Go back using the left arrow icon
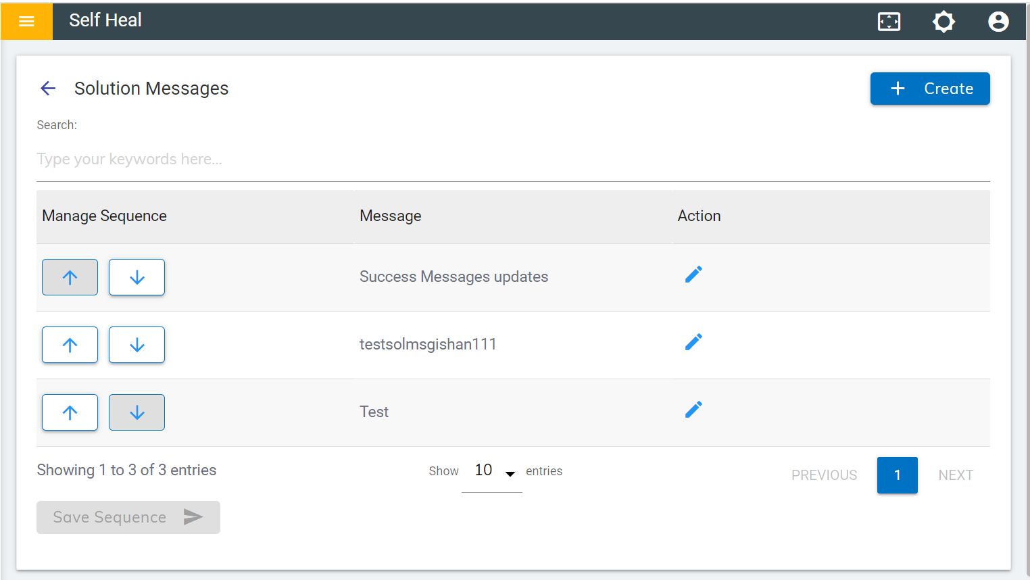Image resolution: width=1030 pixels, height=580 pixels. (48, 89)
